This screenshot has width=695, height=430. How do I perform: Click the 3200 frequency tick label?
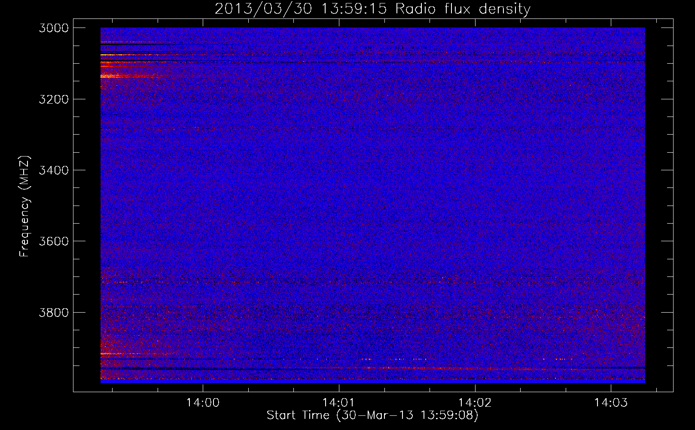click(54, 99)
